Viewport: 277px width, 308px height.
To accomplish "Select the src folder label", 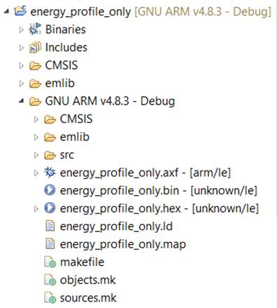I will point(67,155).
